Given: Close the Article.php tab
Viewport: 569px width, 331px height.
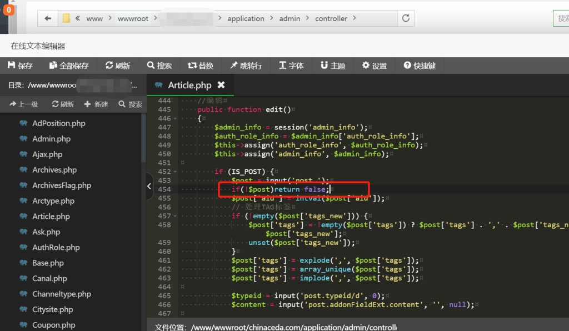Looking at the screenshot, I should pos(221,85).
